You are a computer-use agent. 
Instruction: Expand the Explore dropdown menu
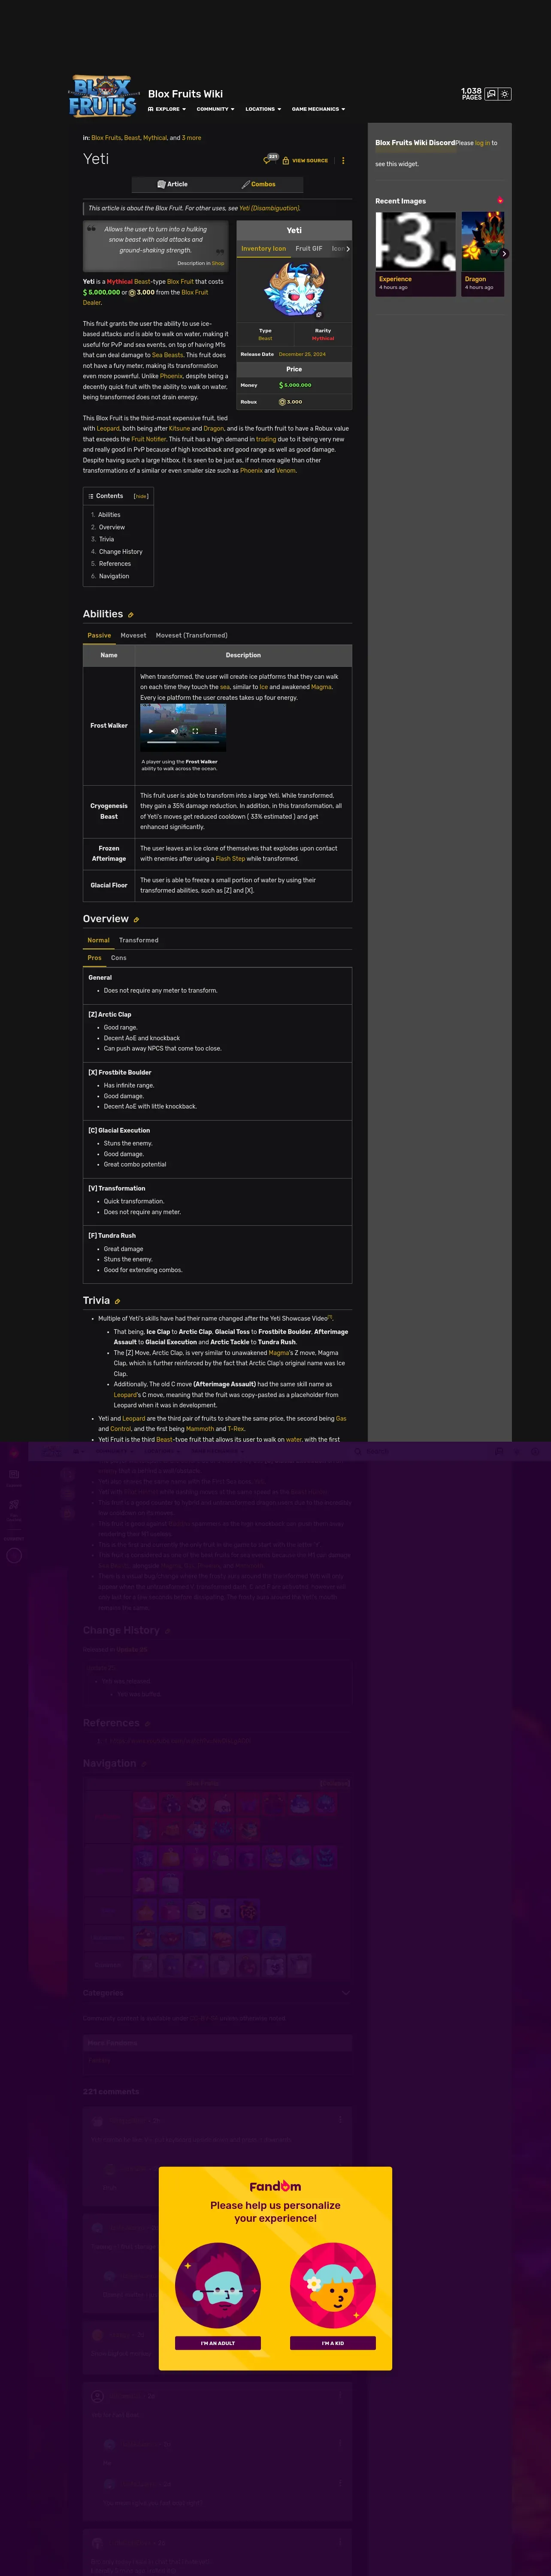(167, 109)
